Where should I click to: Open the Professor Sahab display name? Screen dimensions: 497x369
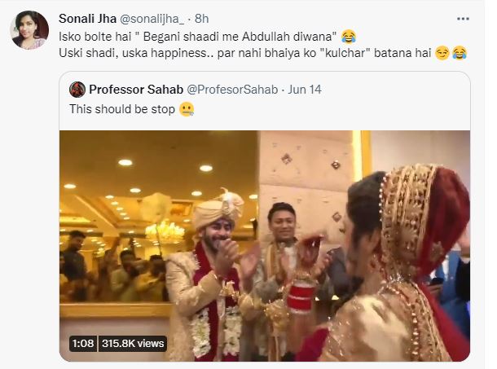pyautogui.click(x=136, y=90)
